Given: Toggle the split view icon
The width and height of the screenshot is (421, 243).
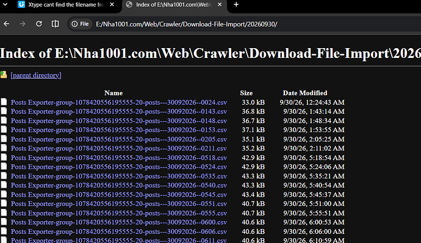Looking at the screenshot, I should 55,24.
